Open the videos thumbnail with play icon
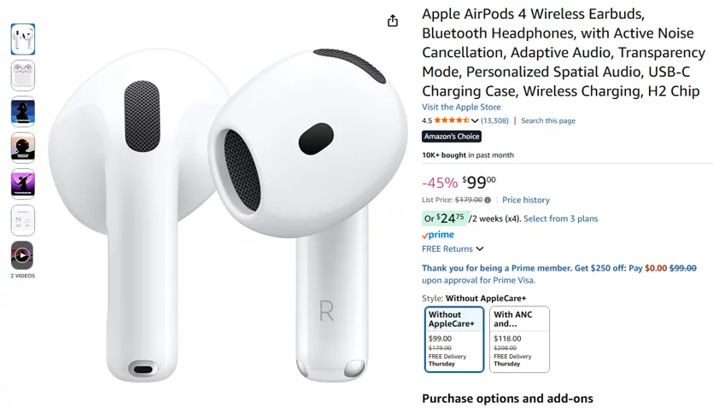713x408 pixels. click(22, 255)
